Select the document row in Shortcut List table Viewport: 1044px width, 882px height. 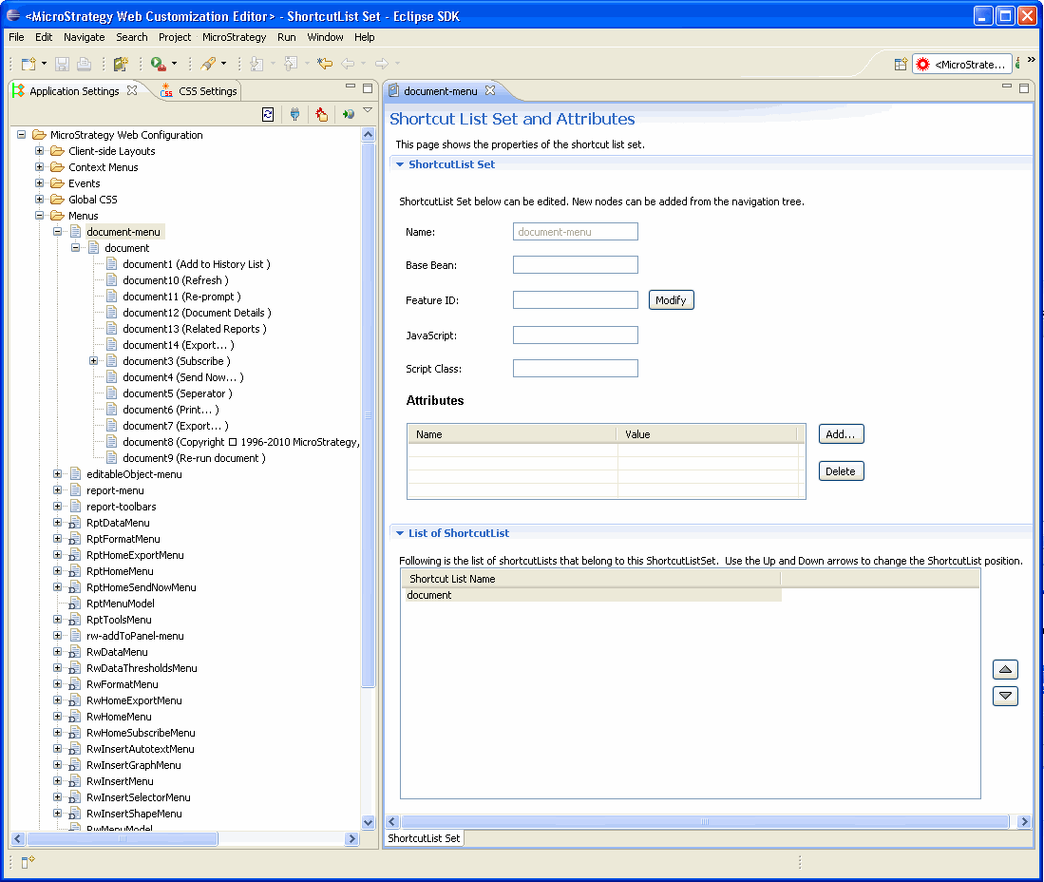(593, 595)
